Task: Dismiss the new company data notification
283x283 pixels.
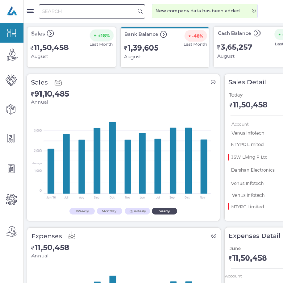Action: (254, 11)
